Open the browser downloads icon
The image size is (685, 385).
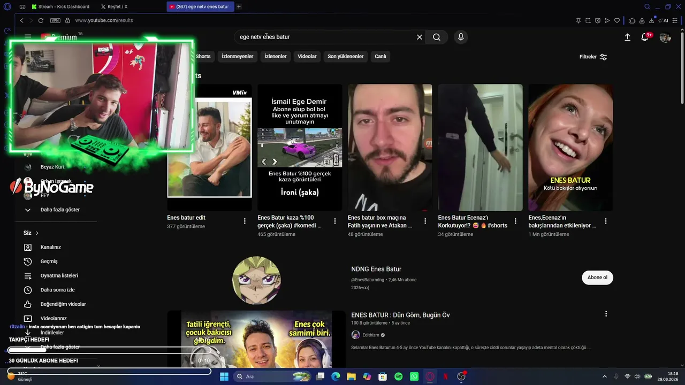click(651, 20)
